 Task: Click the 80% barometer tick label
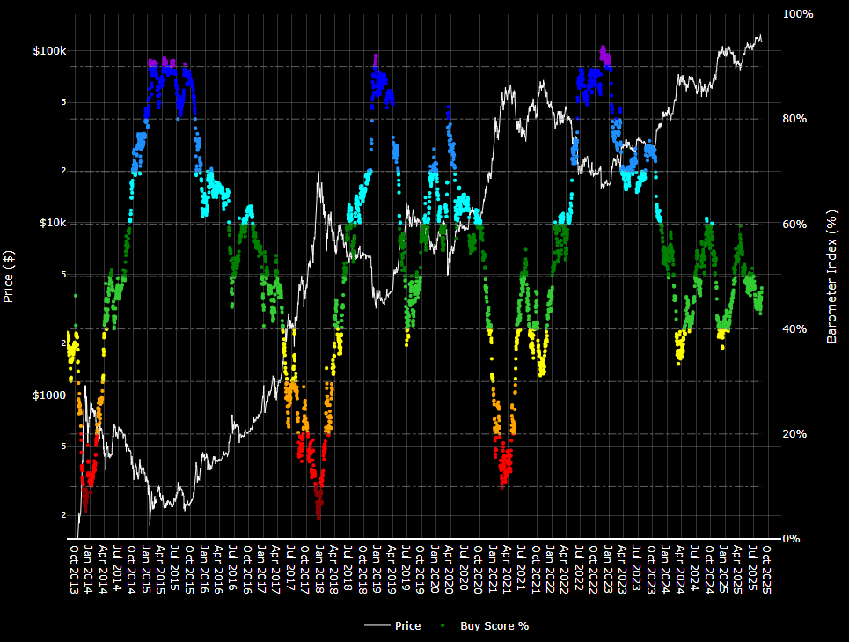coord(794,119)
